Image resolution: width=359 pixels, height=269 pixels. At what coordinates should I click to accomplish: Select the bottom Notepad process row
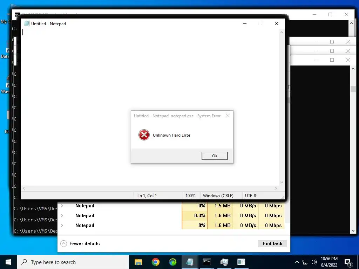tap(171, 225)
